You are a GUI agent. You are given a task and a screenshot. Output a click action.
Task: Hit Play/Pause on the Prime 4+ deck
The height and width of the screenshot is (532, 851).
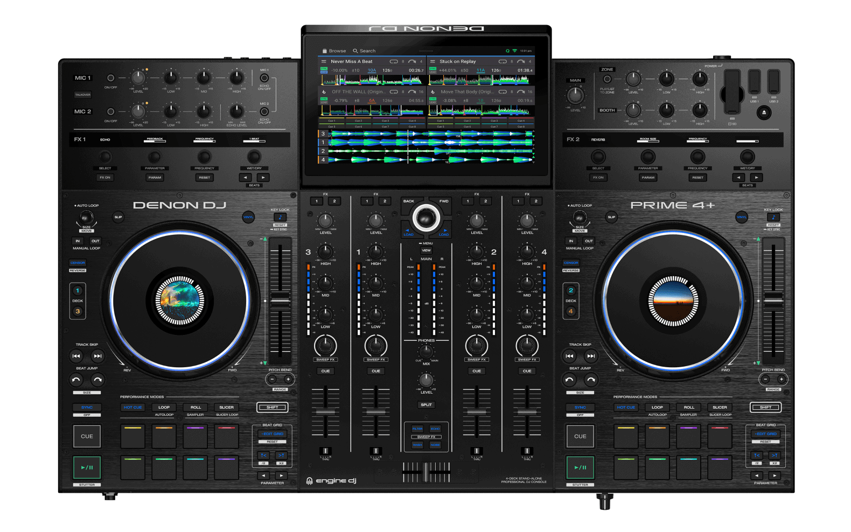coord(580,467)
